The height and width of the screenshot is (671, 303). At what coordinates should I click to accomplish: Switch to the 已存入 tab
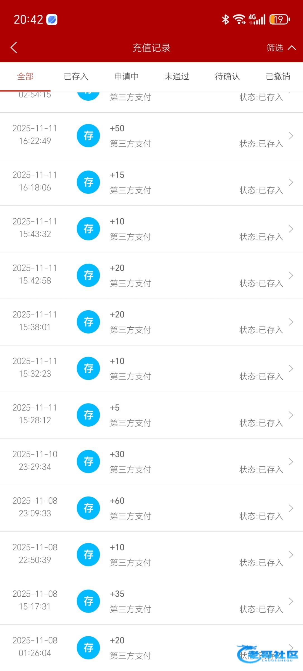[76, 76]
